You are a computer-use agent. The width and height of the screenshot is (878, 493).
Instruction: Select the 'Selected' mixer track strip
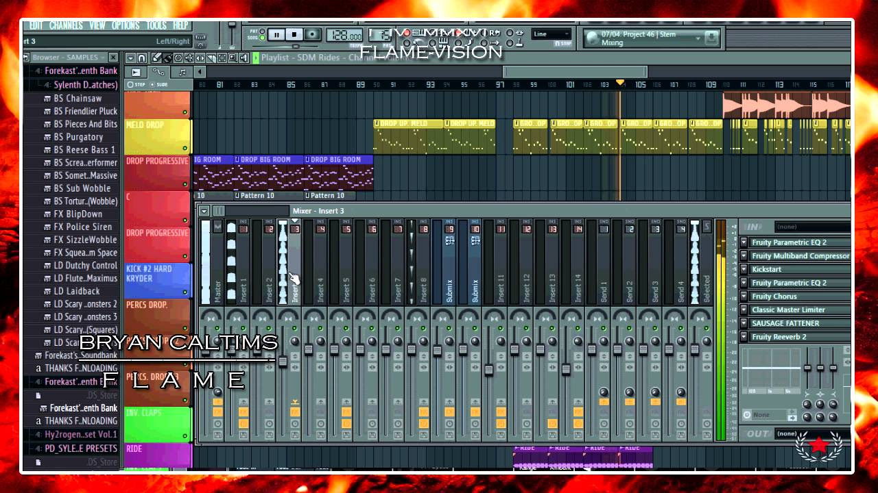coord(701,262)
